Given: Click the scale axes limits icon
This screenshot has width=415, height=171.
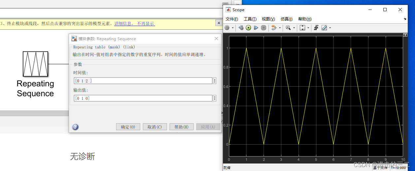Looking at the screenshot, I should point(303,28).
